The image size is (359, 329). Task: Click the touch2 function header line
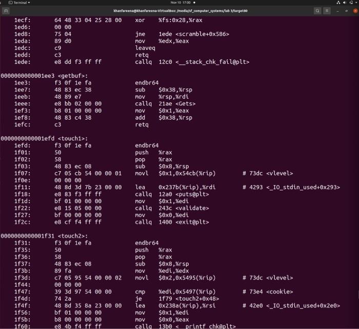tap(44, 236)
